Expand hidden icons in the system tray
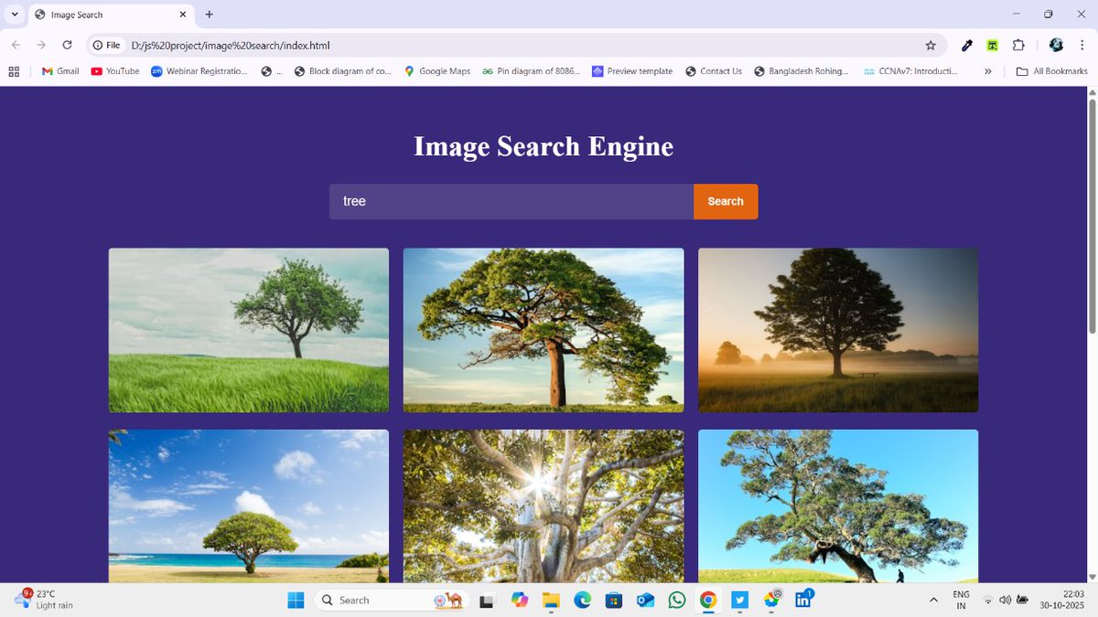 click(932, 601)
